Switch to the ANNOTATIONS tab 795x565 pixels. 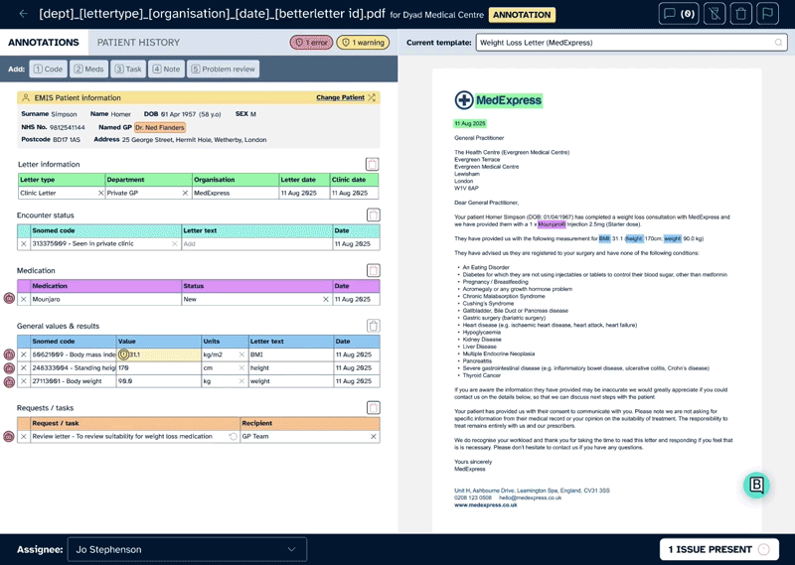click(44, 42)
